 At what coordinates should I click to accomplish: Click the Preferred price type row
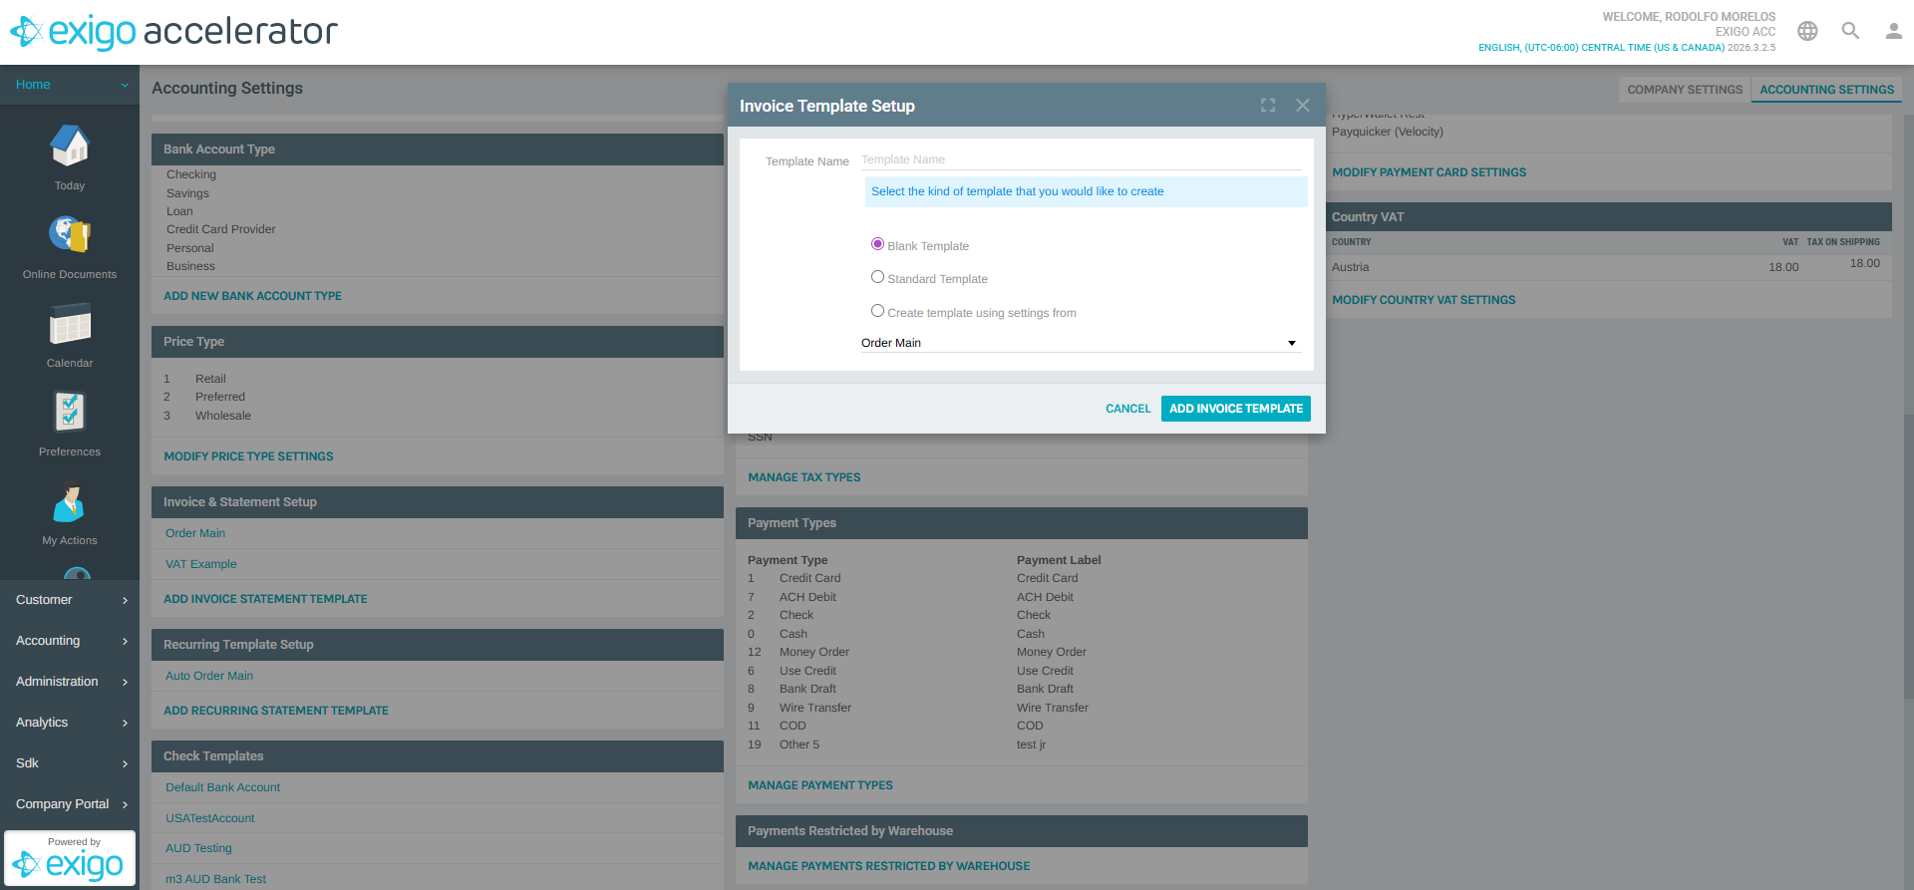(x=220, y=397)
